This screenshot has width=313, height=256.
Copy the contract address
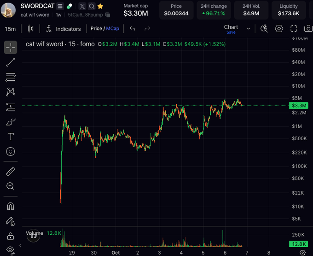pos(108,15)
